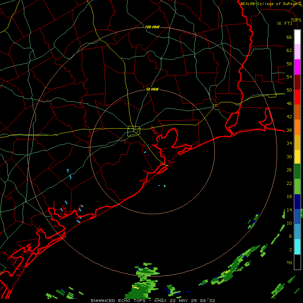The image size is (303, 303).
Task: Click the dark green swatch beside 26
Action: tap(297, 171)
